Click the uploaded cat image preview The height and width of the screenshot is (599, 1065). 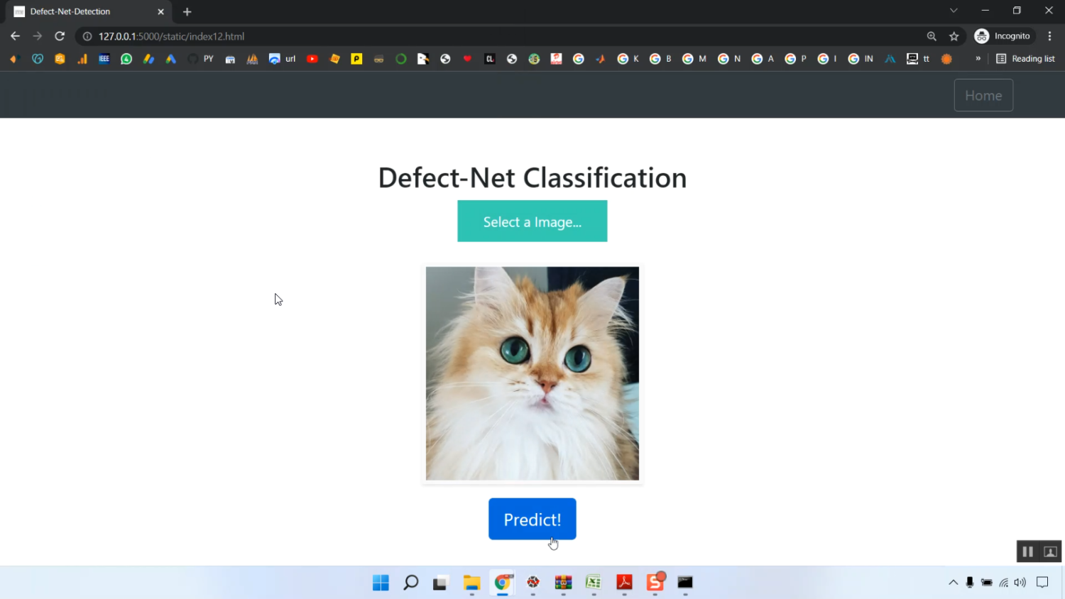(532, 373)
